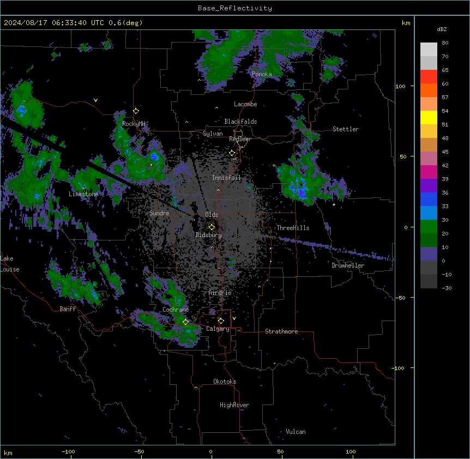This screenshot has height=459, width=470.
Task: Click the Drumheller town label
Action: (x=348, y=266)
